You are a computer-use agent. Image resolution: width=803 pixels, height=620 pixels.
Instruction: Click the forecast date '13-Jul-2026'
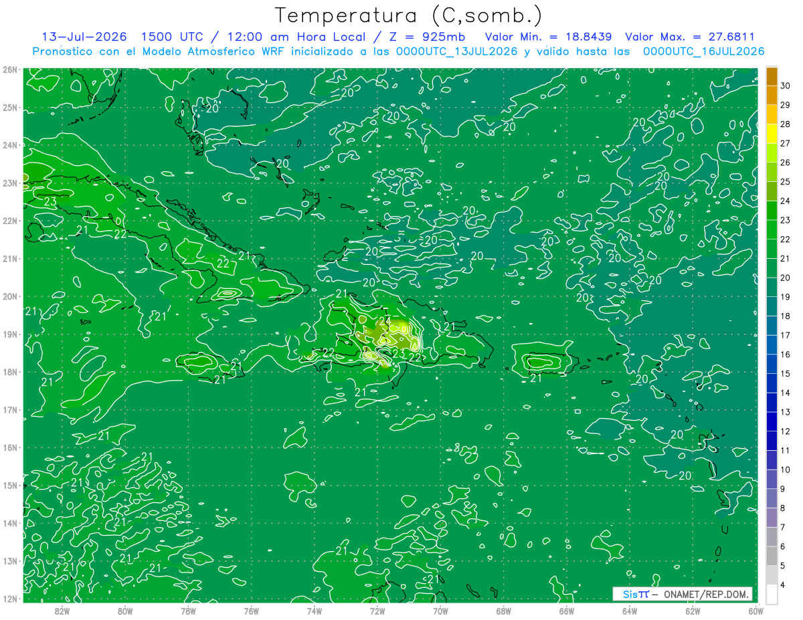[85, 37]
